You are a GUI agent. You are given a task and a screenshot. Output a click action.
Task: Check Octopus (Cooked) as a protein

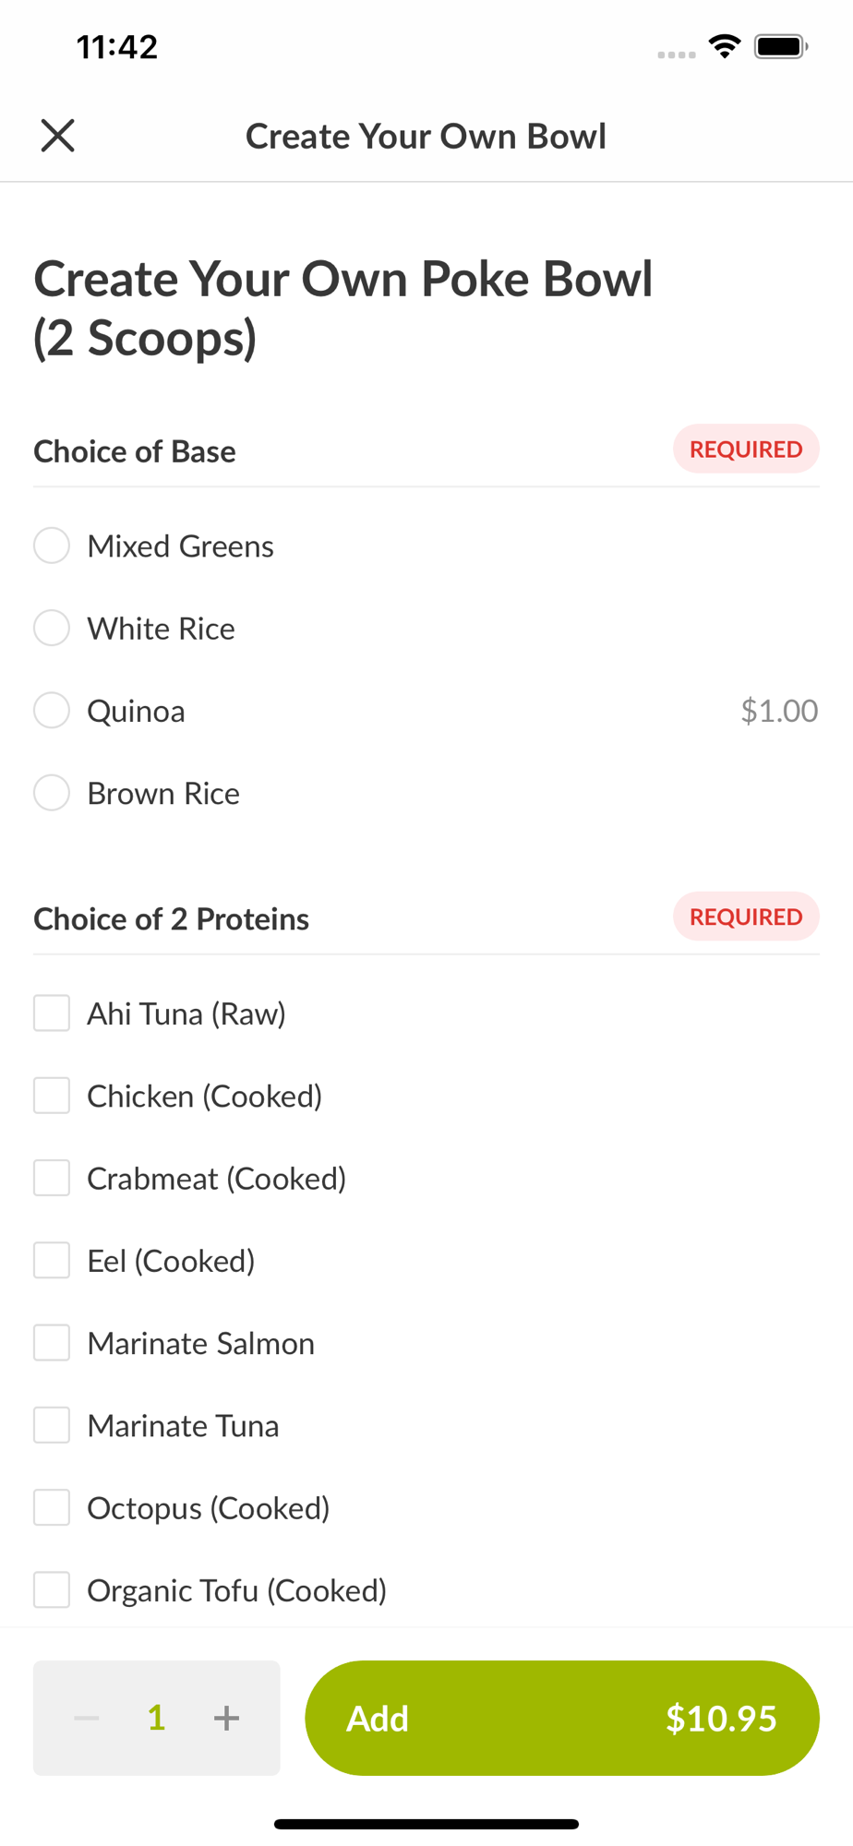coord(52,1508)
